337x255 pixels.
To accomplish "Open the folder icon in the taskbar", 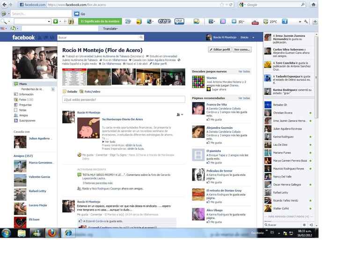I will [x=22, y=233].
